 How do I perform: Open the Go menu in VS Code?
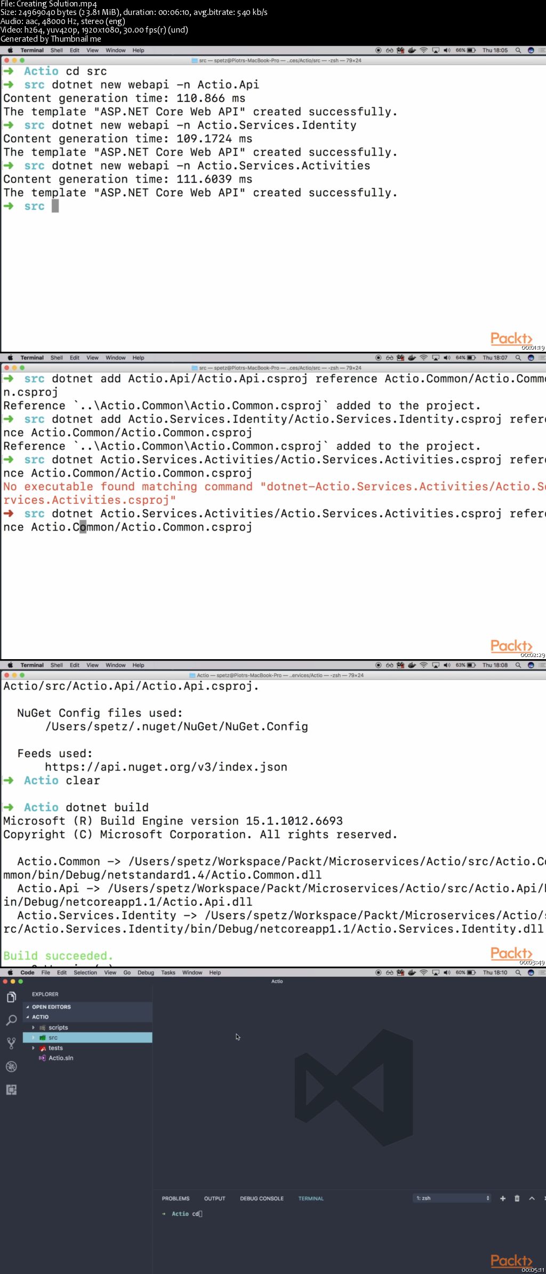[127, 972]
